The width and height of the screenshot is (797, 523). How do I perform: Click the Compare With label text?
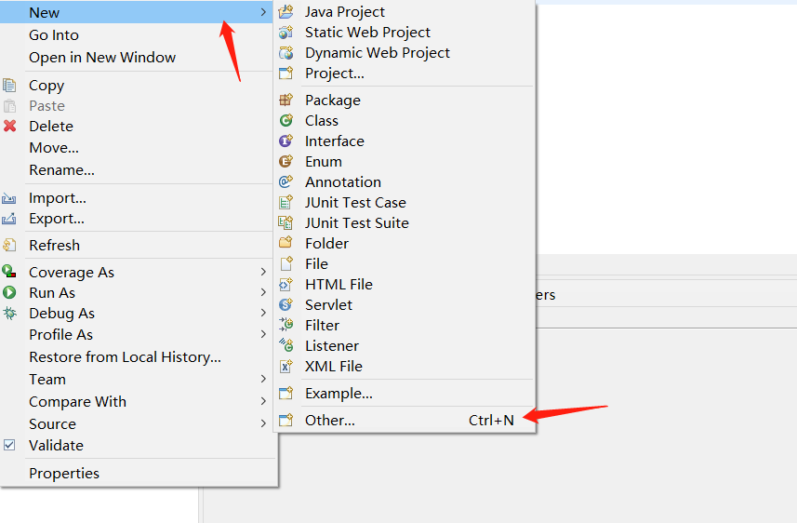click(x=77, y=402)
